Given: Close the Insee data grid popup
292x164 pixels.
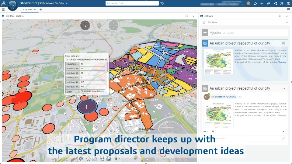Looking at the screenshot, I should coord(109,56).
